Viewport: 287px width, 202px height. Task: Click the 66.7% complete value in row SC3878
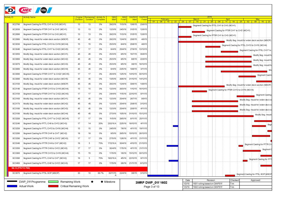tap(101, 173)
